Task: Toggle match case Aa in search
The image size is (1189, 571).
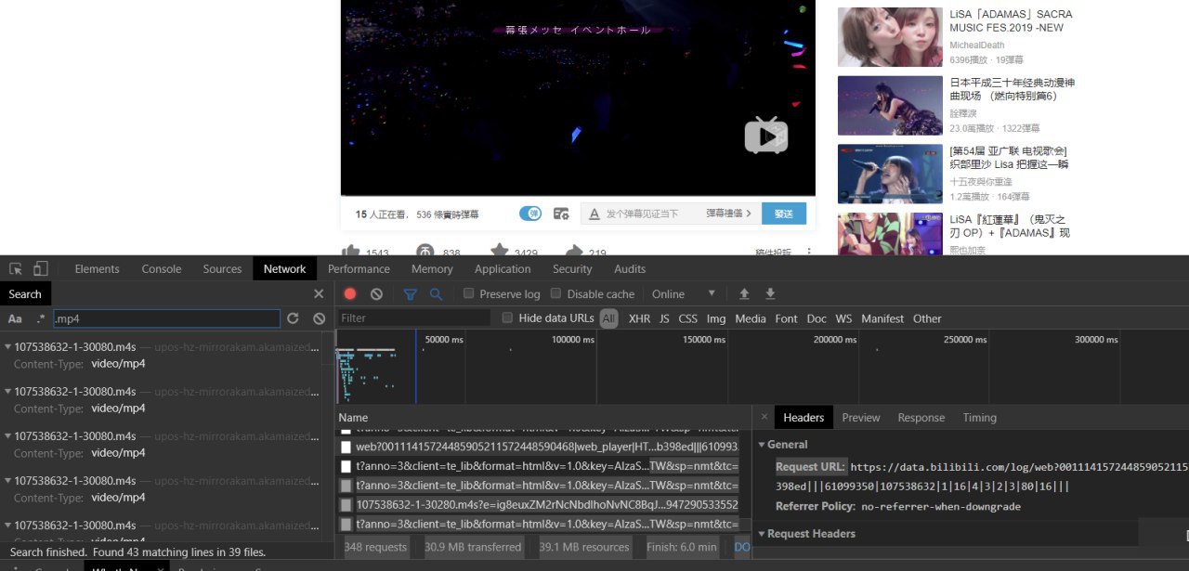Action: 15,318
